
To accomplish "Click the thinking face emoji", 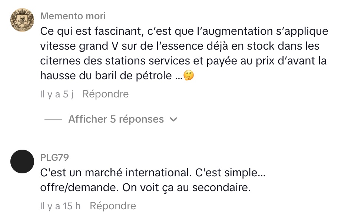I will click(x=189, y=76).
